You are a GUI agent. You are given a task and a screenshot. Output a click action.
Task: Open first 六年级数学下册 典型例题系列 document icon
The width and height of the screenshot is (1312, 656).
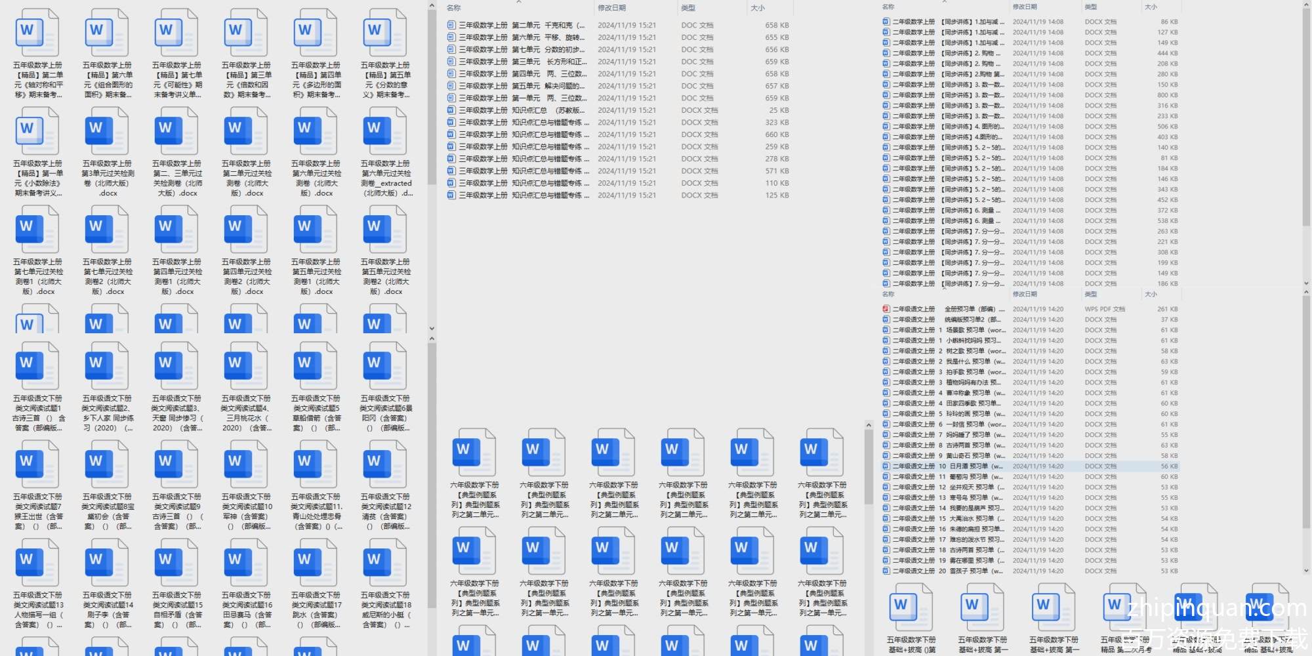tap(474, 453)
